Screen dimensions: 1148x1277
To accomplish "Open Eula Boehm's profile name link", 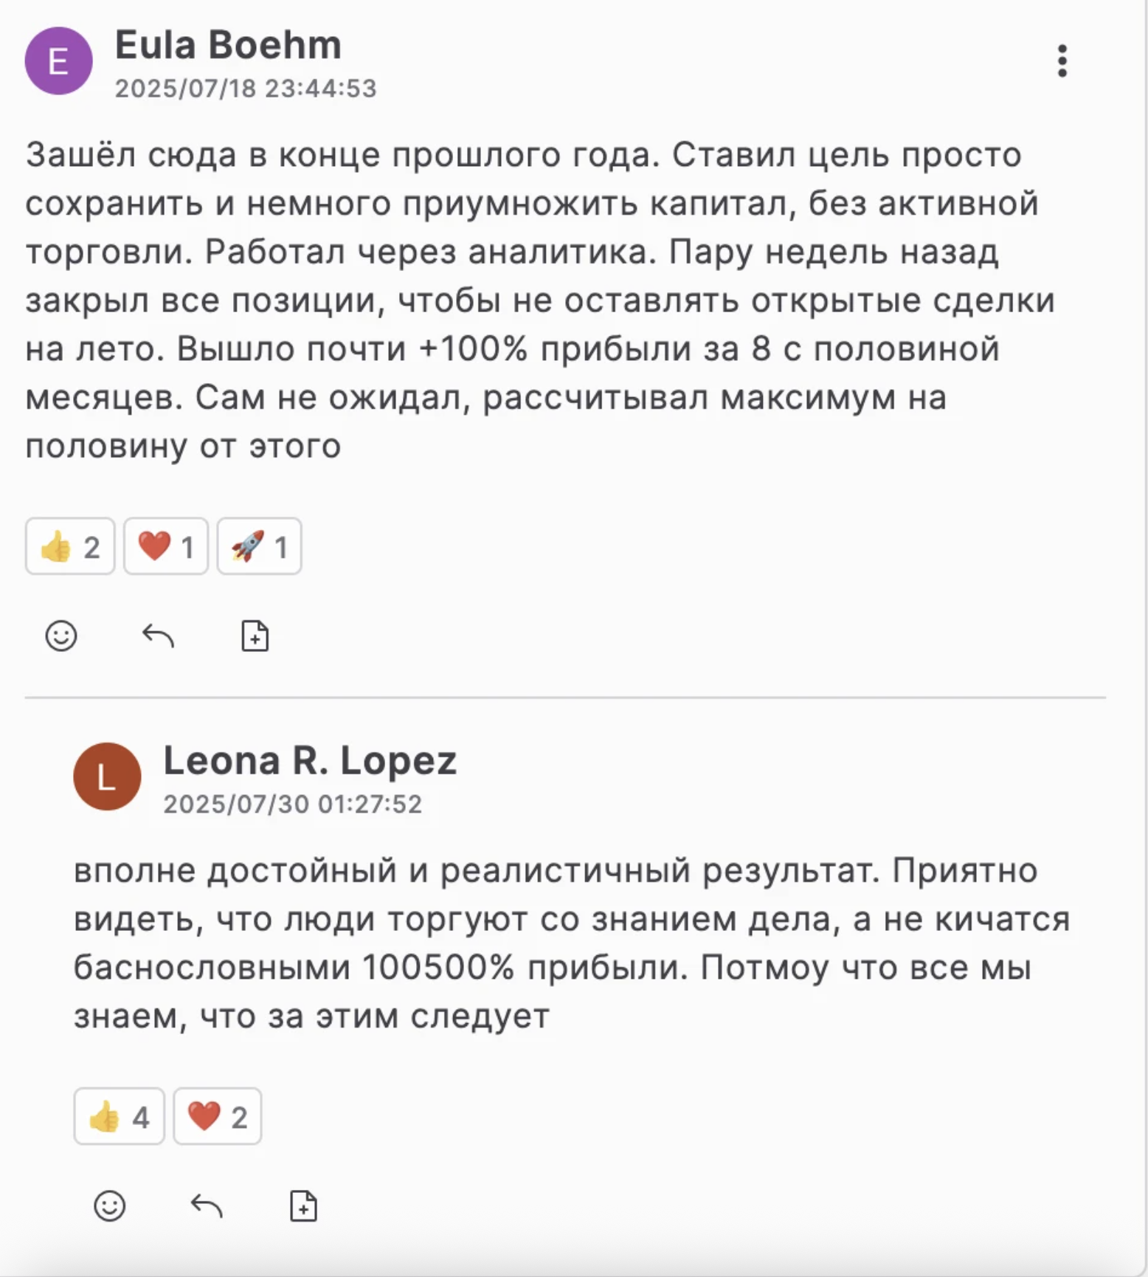I will click(x=228, y=46).
